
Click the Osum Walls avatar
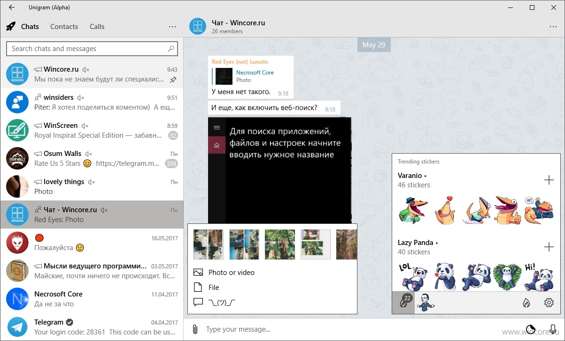coord(17,158)
